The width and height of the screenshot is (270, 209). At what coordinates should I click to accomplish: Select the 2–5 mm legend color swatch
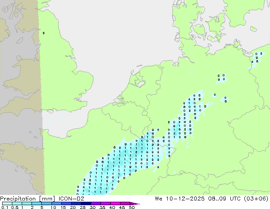click(x=37, y=203)
